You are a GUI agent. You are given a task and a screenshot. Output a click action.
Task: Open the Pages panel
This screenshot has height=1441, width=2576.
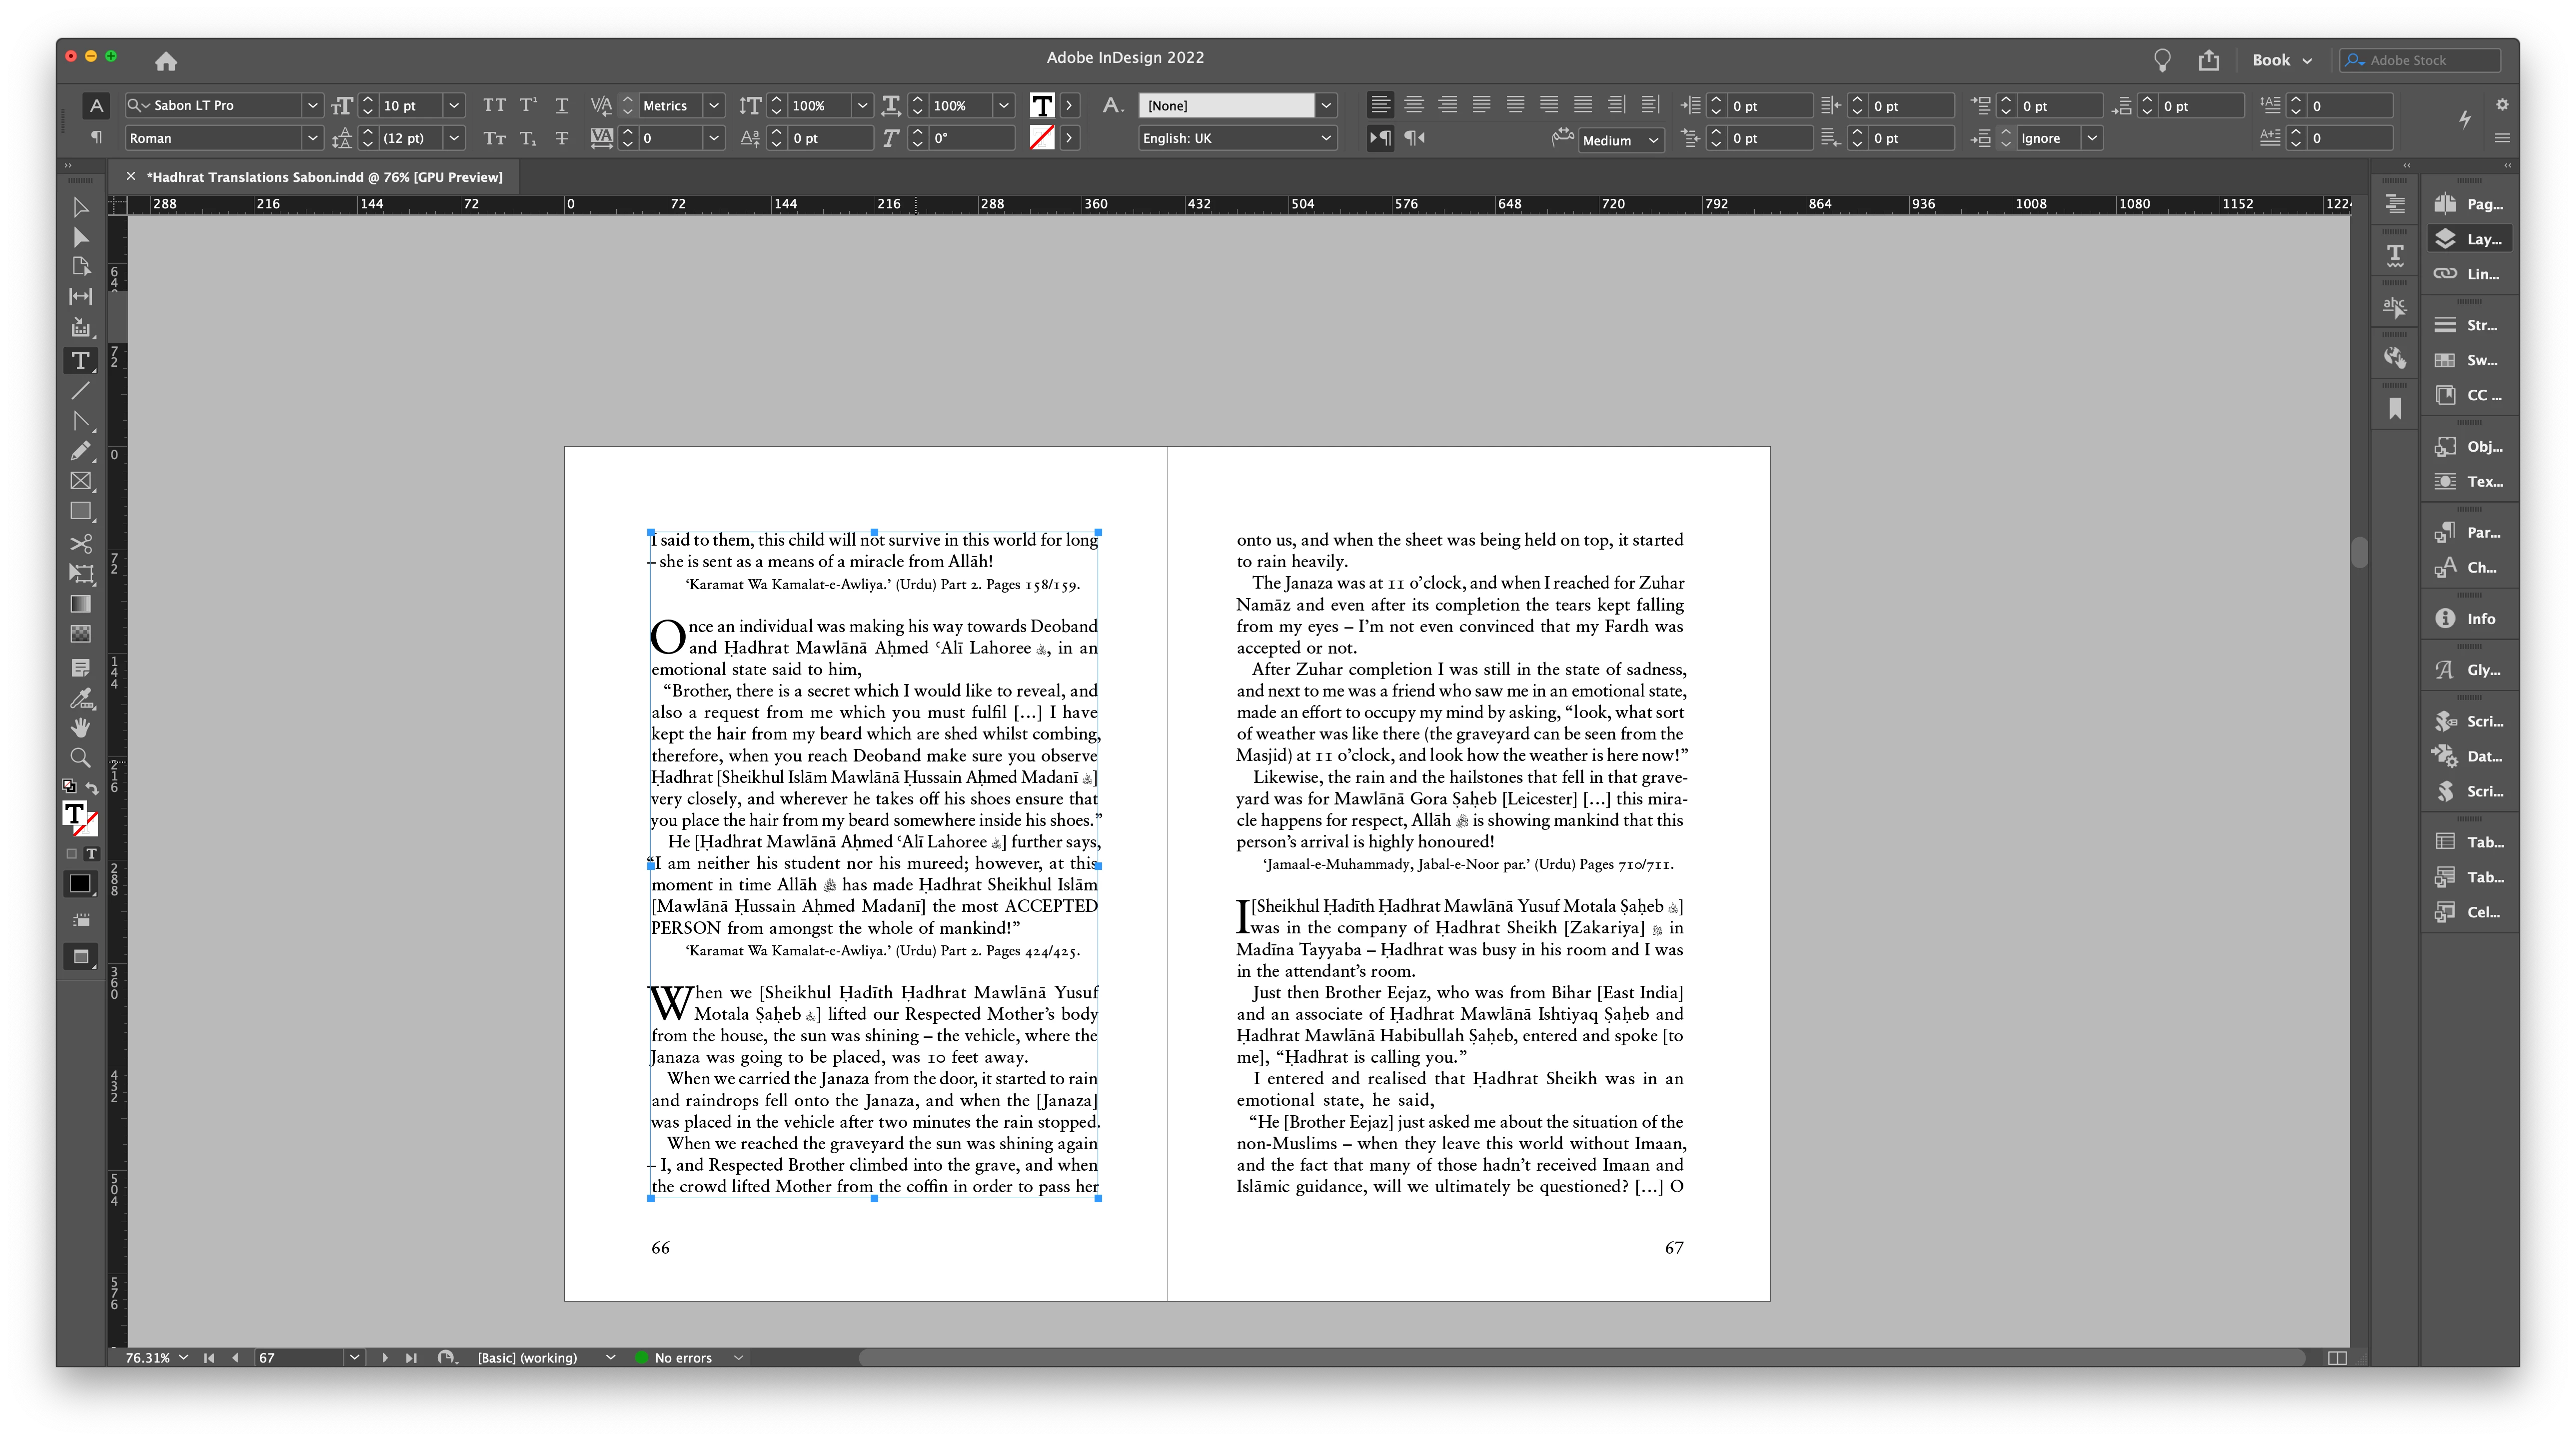click(x=2470, y=204)
